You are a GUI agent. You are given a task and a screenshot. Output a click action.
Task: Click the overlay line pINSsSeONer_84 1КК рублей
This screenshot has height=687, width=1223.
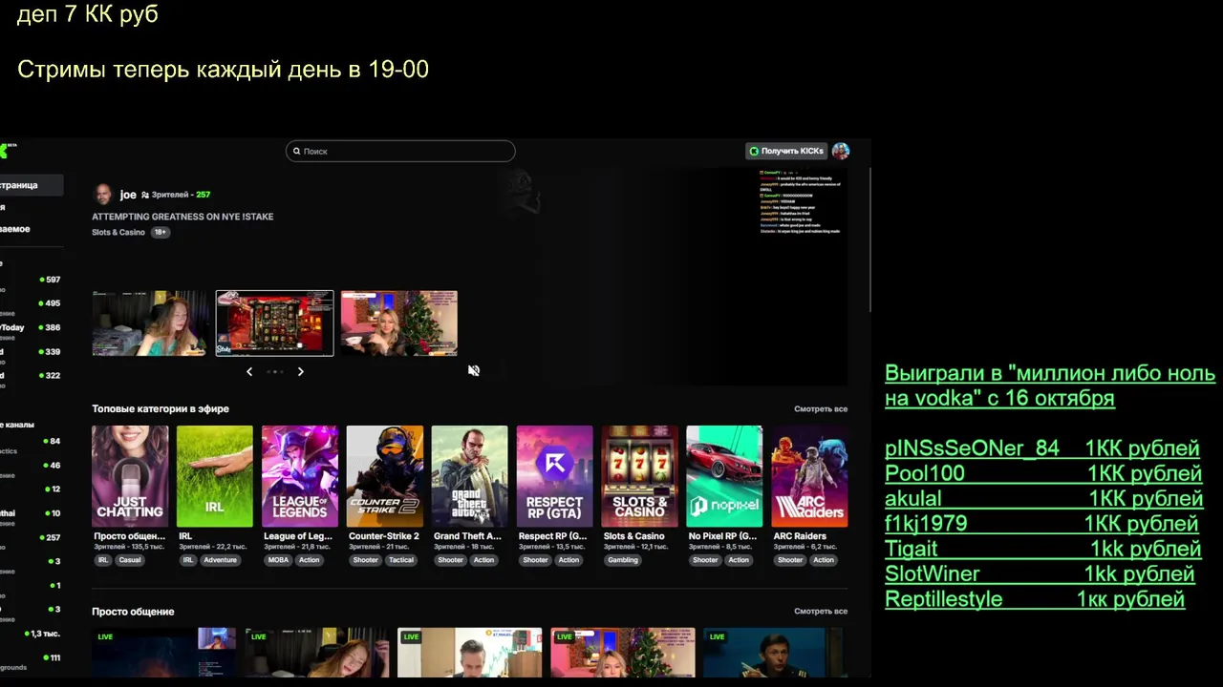pyautogui.click(x=1042, y=448)
